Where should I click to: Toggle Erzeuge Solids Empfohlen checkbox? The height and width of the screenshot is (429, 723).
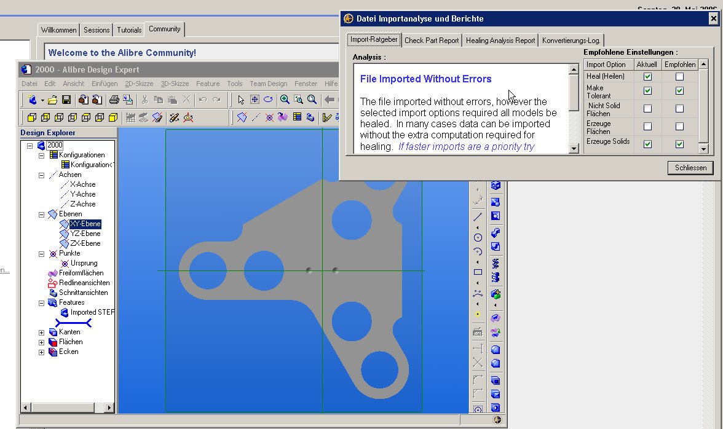[680, 144]
